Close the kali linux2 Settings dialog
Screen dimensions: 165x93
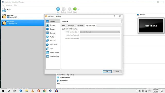coord(120,16)
